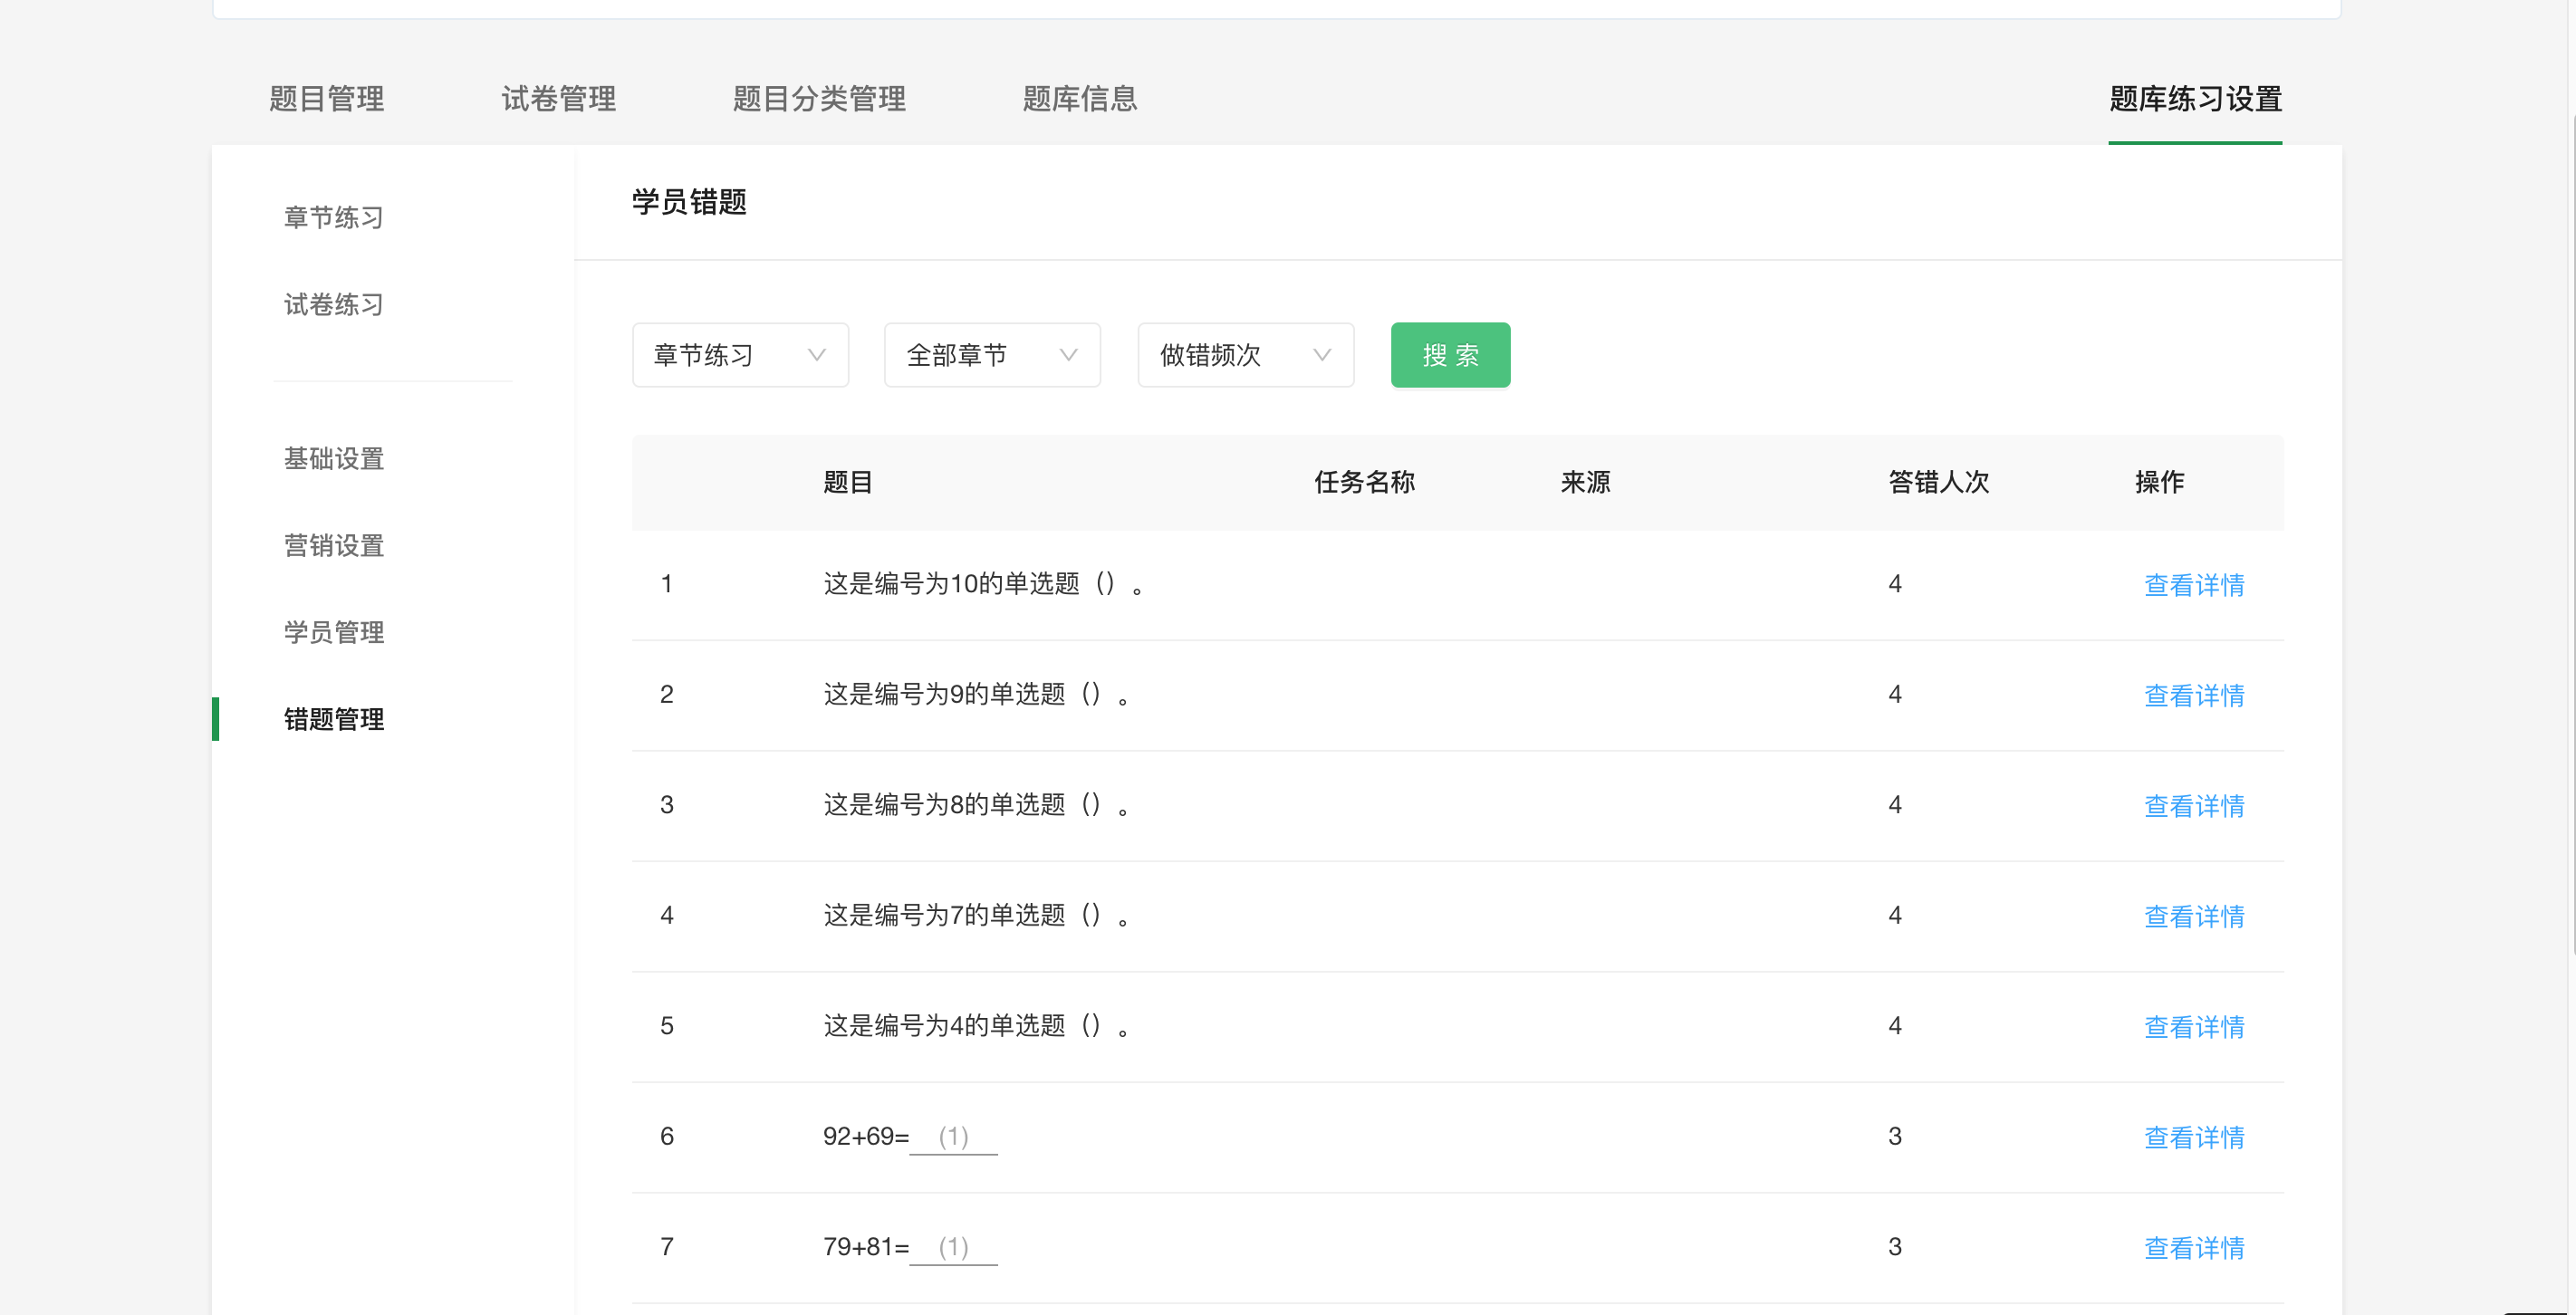Open 章节练习 in the sidebar
The width and height of the screenshot is (2576, 1315).
[x=334, y=218]
